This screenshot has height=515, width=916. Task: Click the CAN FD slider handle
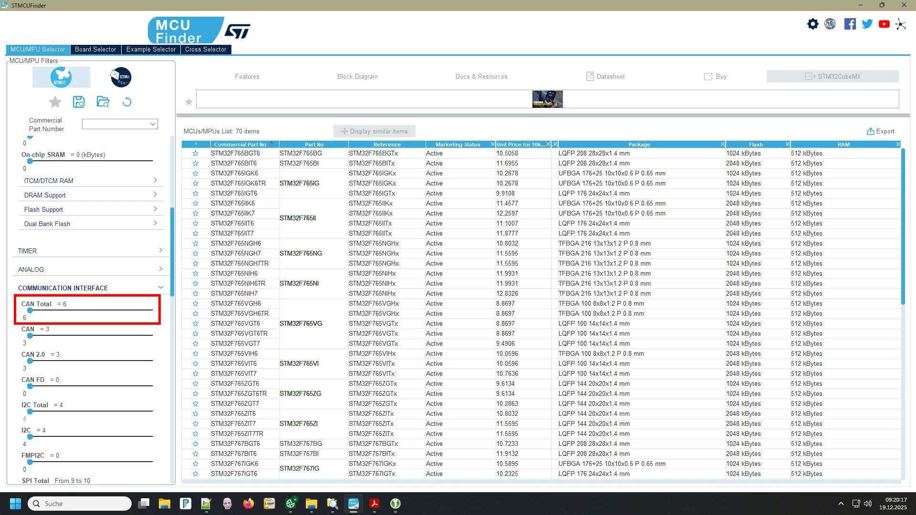pos(30,386)
